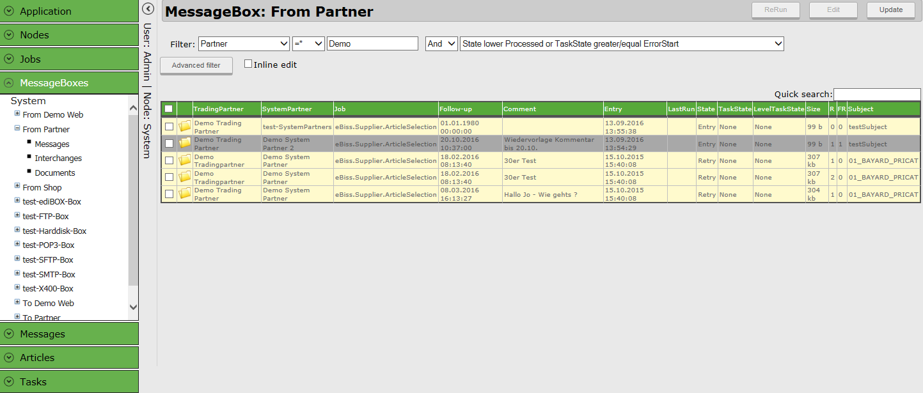Click the Jobs section chevron icon
Viewport: 923px width, 393px height.
(x=9, y=59)
